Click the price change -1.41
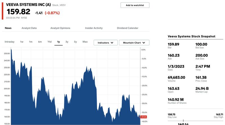225x125 pixels. 39,13
